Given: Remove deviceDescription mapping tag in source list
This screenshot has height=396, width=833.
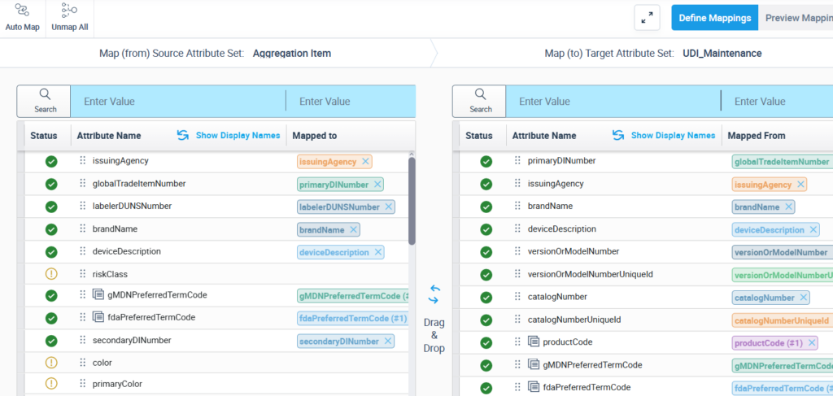Looking at the screenshot, I should pos(377,252).
